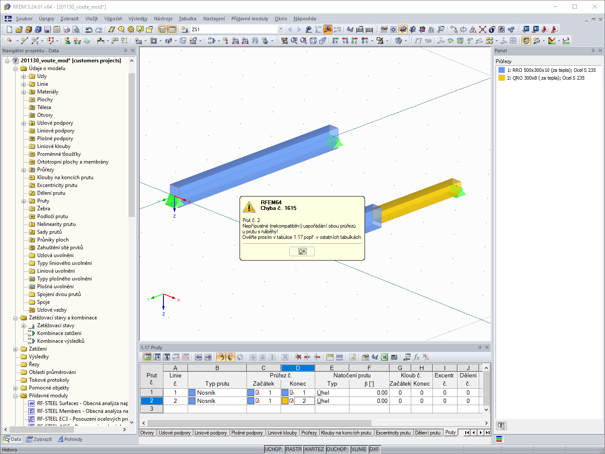Show the view from the Z direction
The image size is (605, 454).
click(x=355, y=41)
